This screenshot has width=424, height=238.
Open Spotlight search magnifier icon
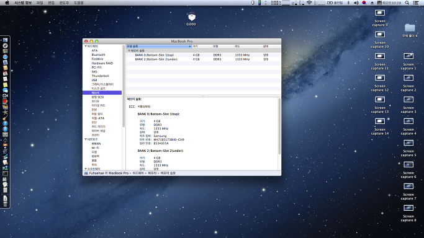(407, 2)
